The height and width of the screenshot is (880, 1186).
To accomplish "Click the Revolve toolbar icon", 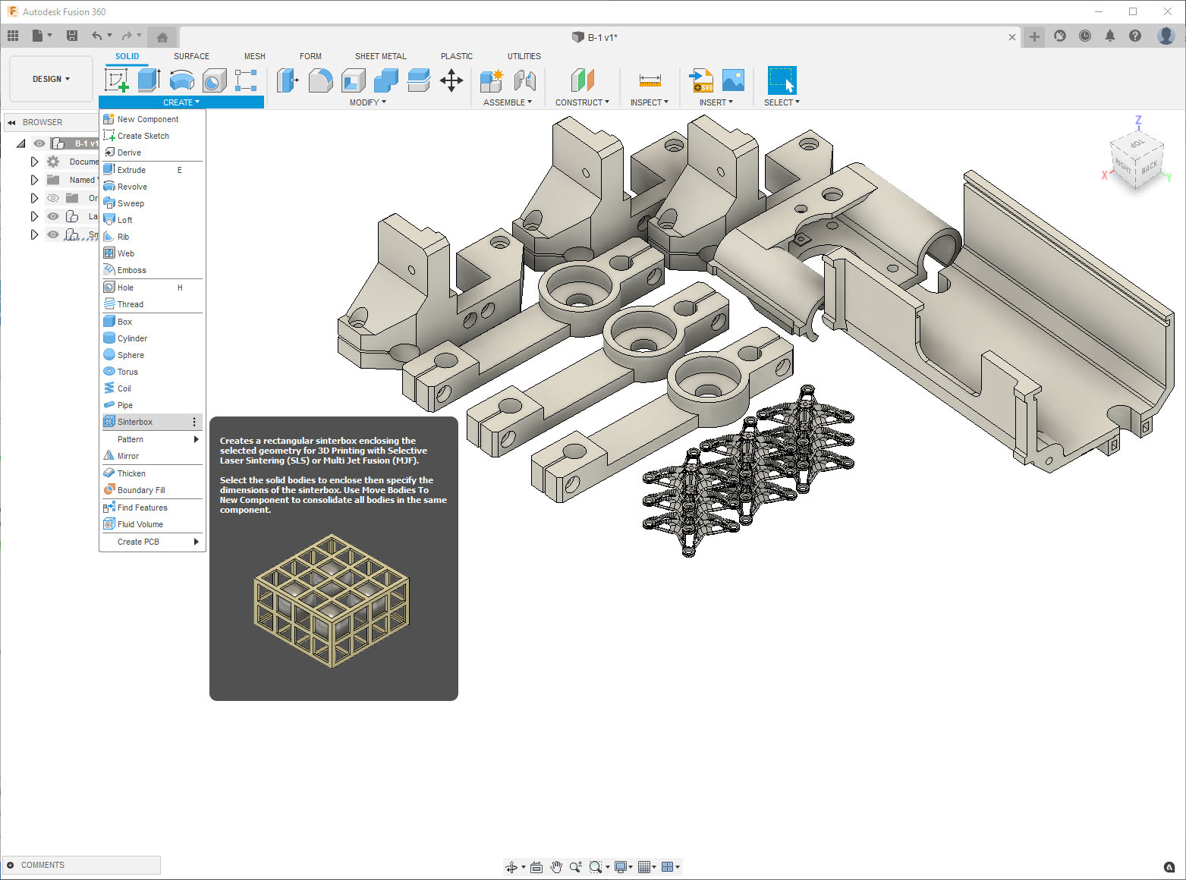I will (181, 80).
